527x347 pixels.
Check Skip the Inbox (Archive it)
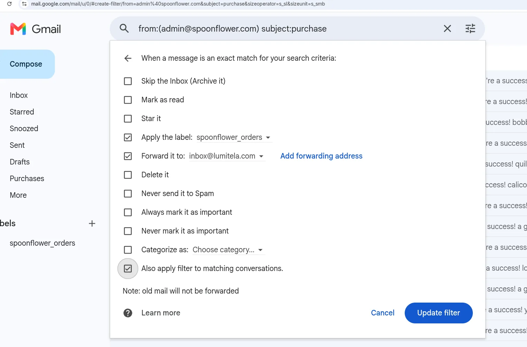(128, 81)
